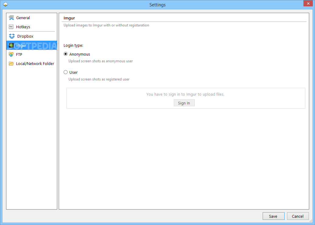Open Local/Network Folder settings
The width and height of the screenshot is (315, 225).
point(32,63)
